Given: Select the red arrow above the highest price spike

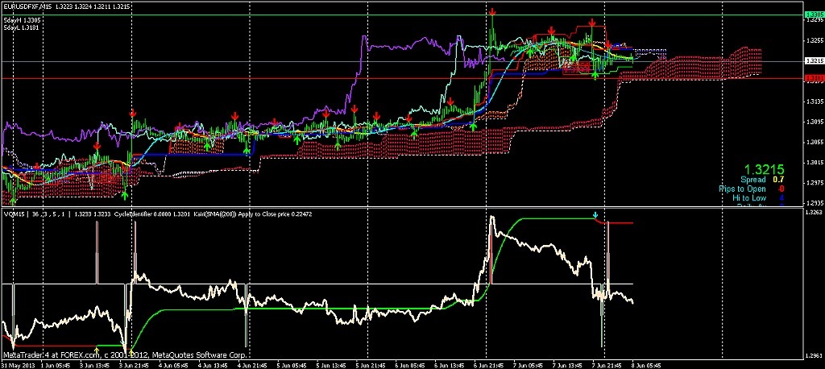Looking at the screenshot, I should [x=492, y=11].
